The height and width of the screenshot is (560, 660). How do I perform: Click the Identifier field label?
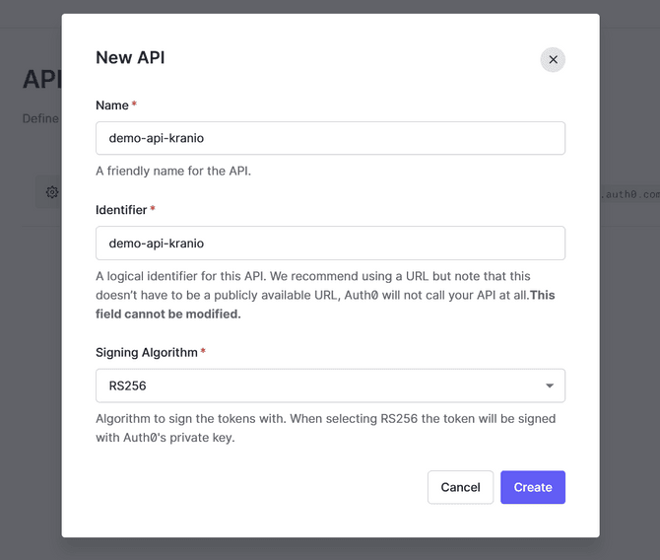[121, 210]
